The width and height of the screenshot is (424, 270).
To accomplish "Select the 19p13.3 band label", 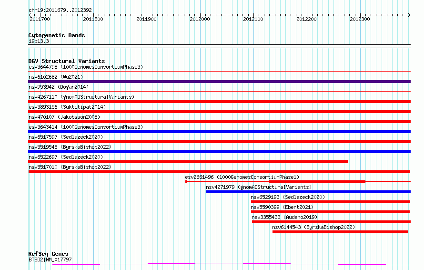I will click(39, 41).
